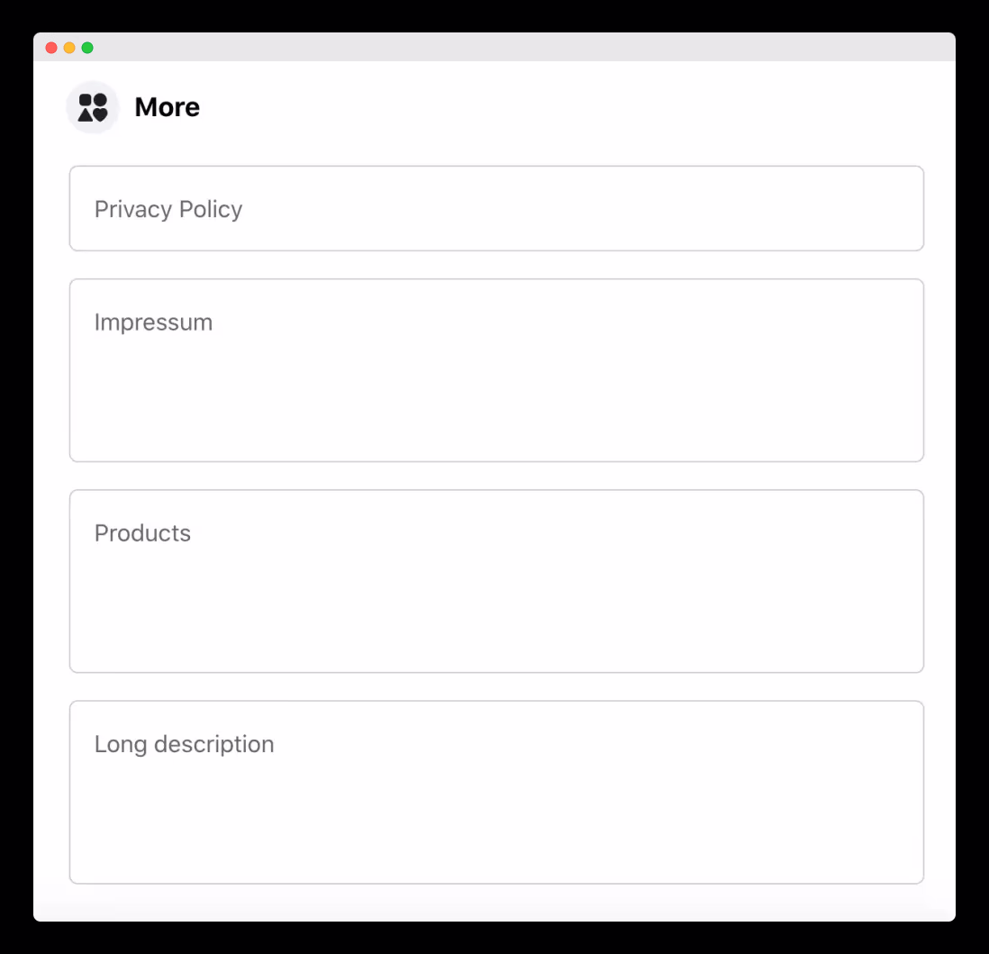989x954 pixels.
Task: Close the window with the red button
Action: point(51,48)
